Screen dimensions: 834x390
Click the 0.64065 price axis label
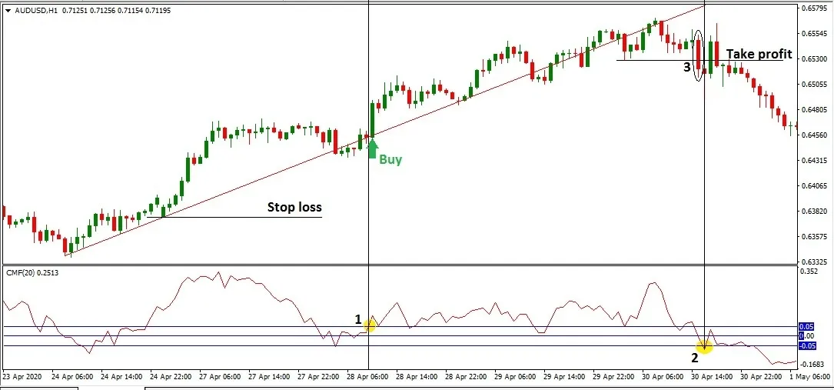814,185
